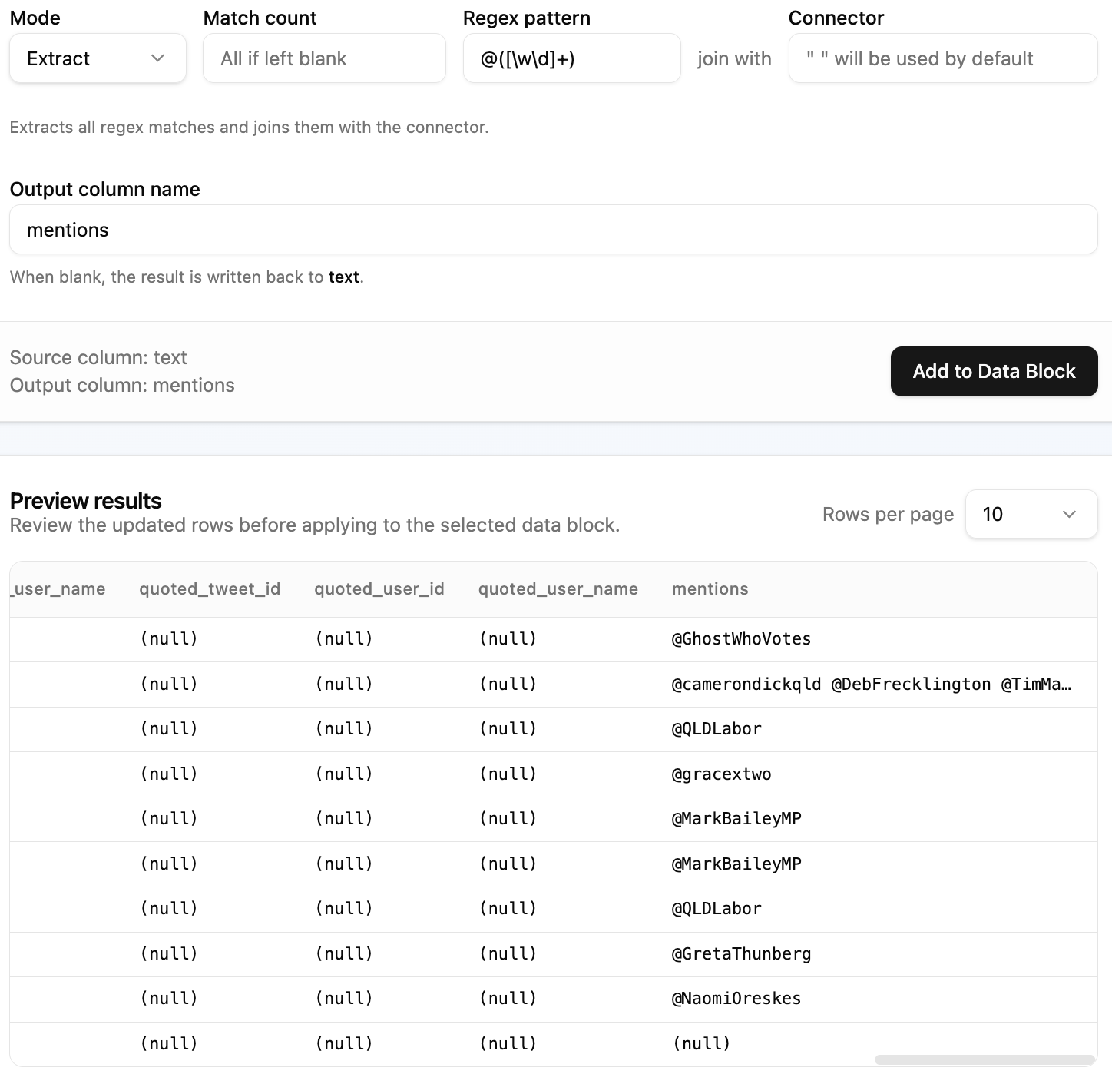
Task: Click the quoted_user_id column header
Action: point(379,589)
